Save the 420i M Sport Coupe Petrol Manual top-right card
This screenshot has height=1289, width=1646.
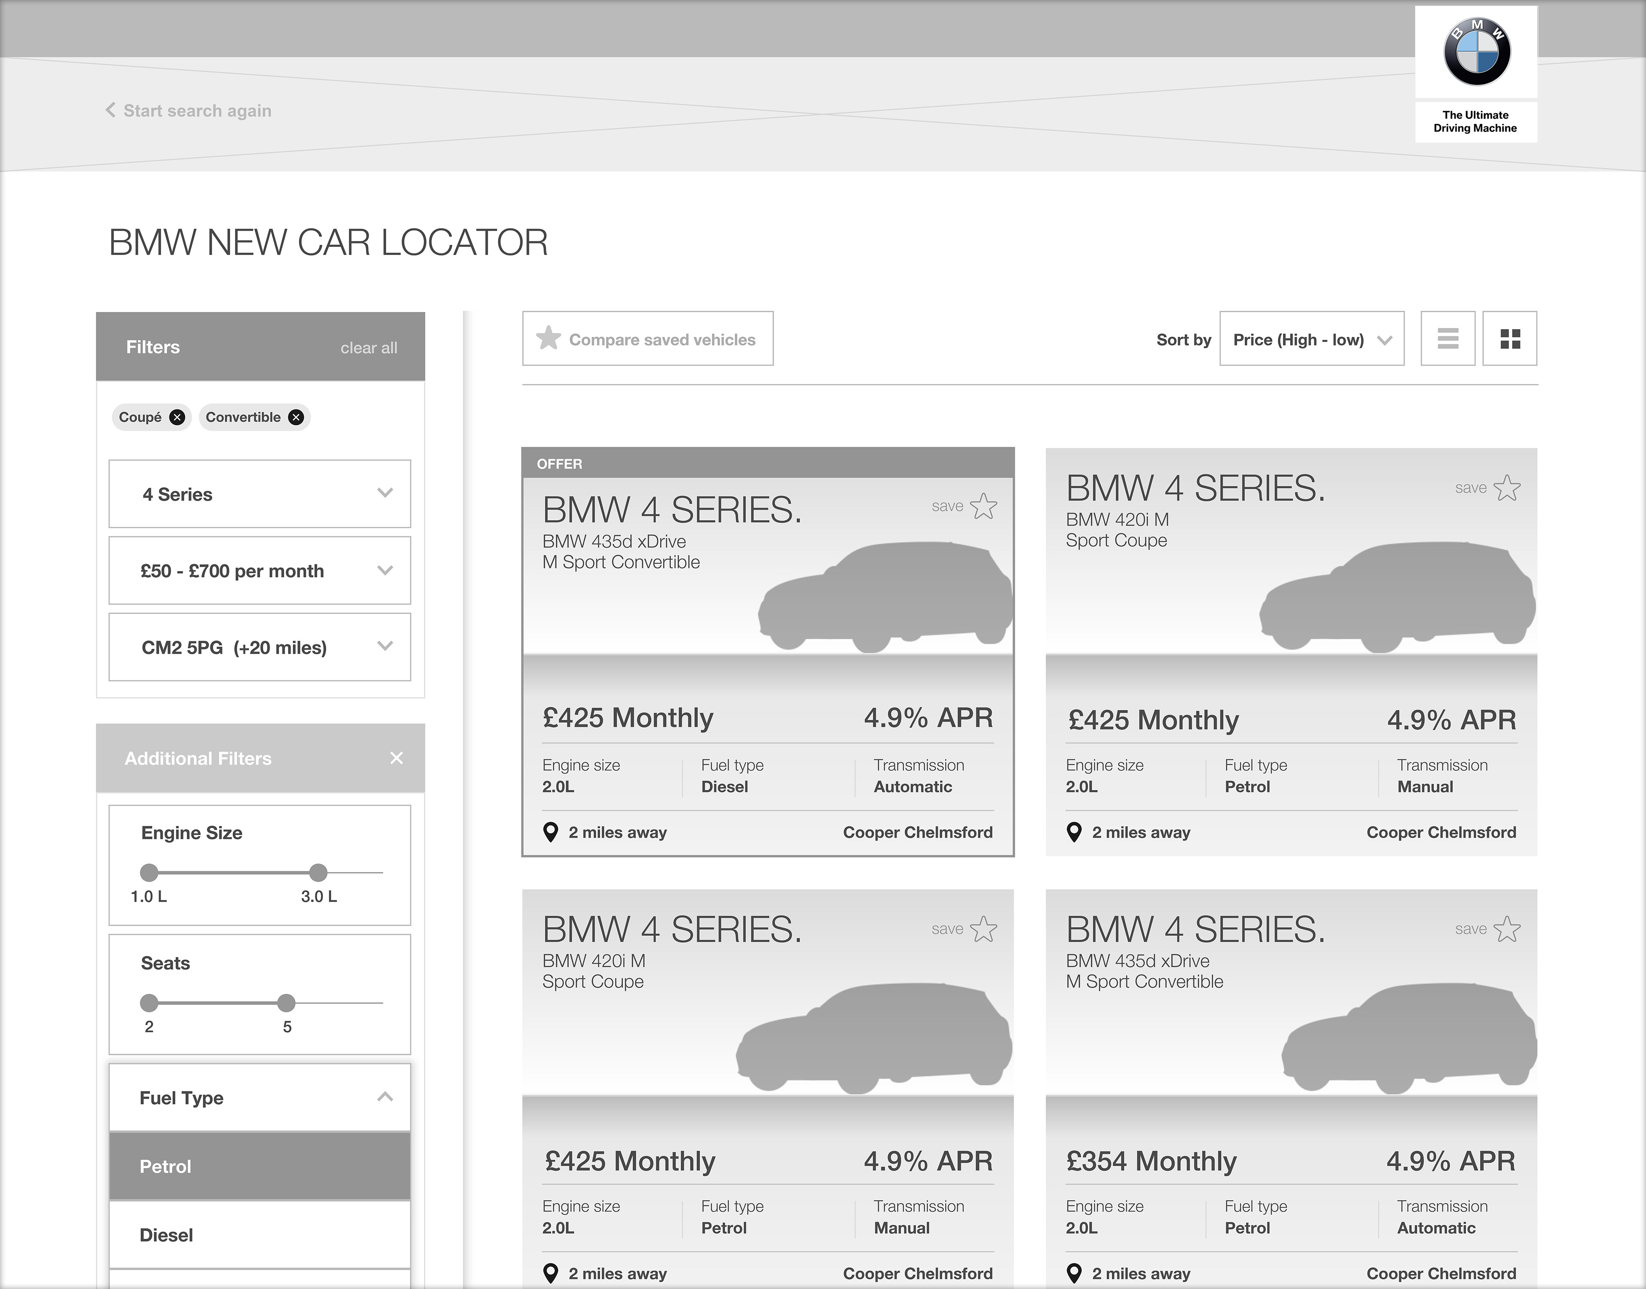(1506, 487)
